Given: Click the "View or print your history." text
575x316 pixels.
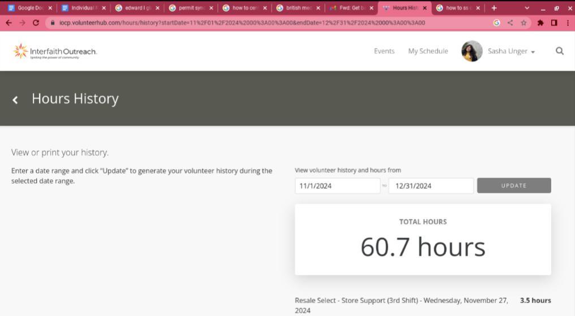Looking at the screenshot, I should click(60, 152).
